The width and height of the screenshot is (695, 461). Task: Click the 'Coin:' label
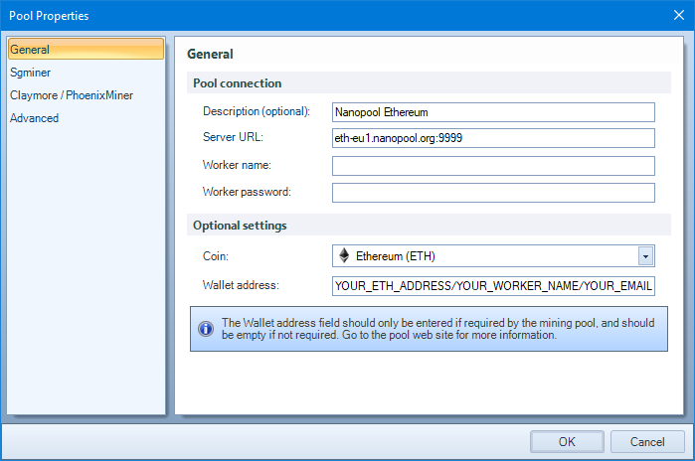[216, 256]
